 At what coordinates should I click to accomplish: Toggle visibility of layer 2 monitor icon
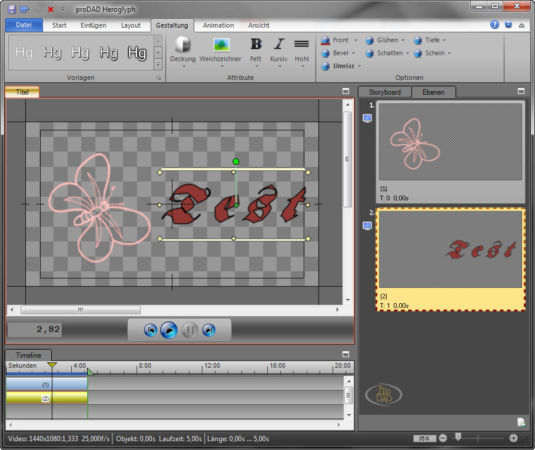click(367, 226)
